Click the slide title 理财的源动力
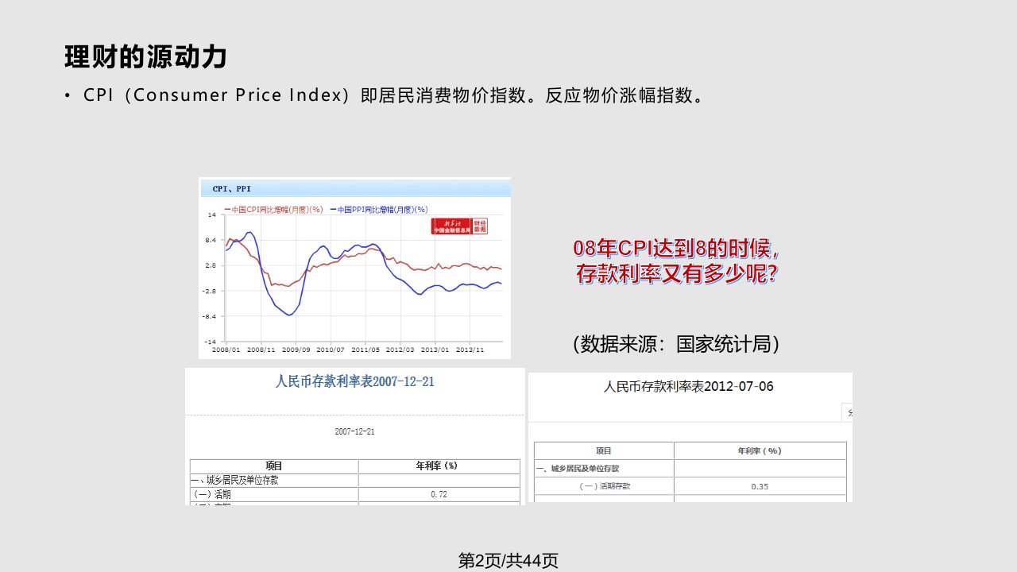Image resolution: width=1017 pixels, height=572 pixels. click(145, 57)
